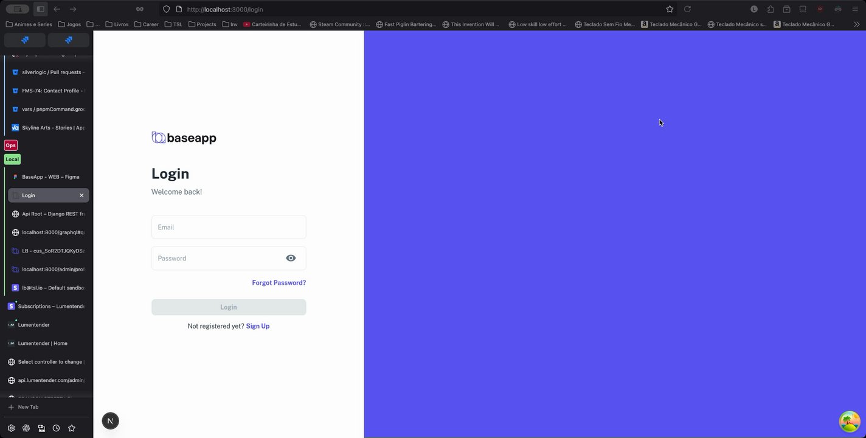Click the baseapp logo

(x=184, y=138)
